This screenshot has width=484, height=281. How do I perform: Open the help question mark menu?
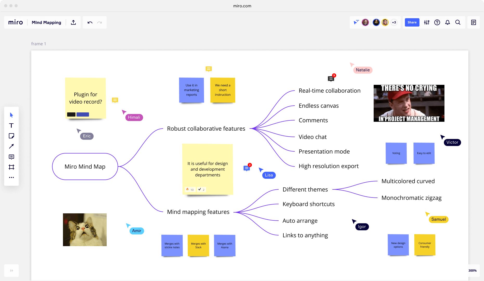437,22
